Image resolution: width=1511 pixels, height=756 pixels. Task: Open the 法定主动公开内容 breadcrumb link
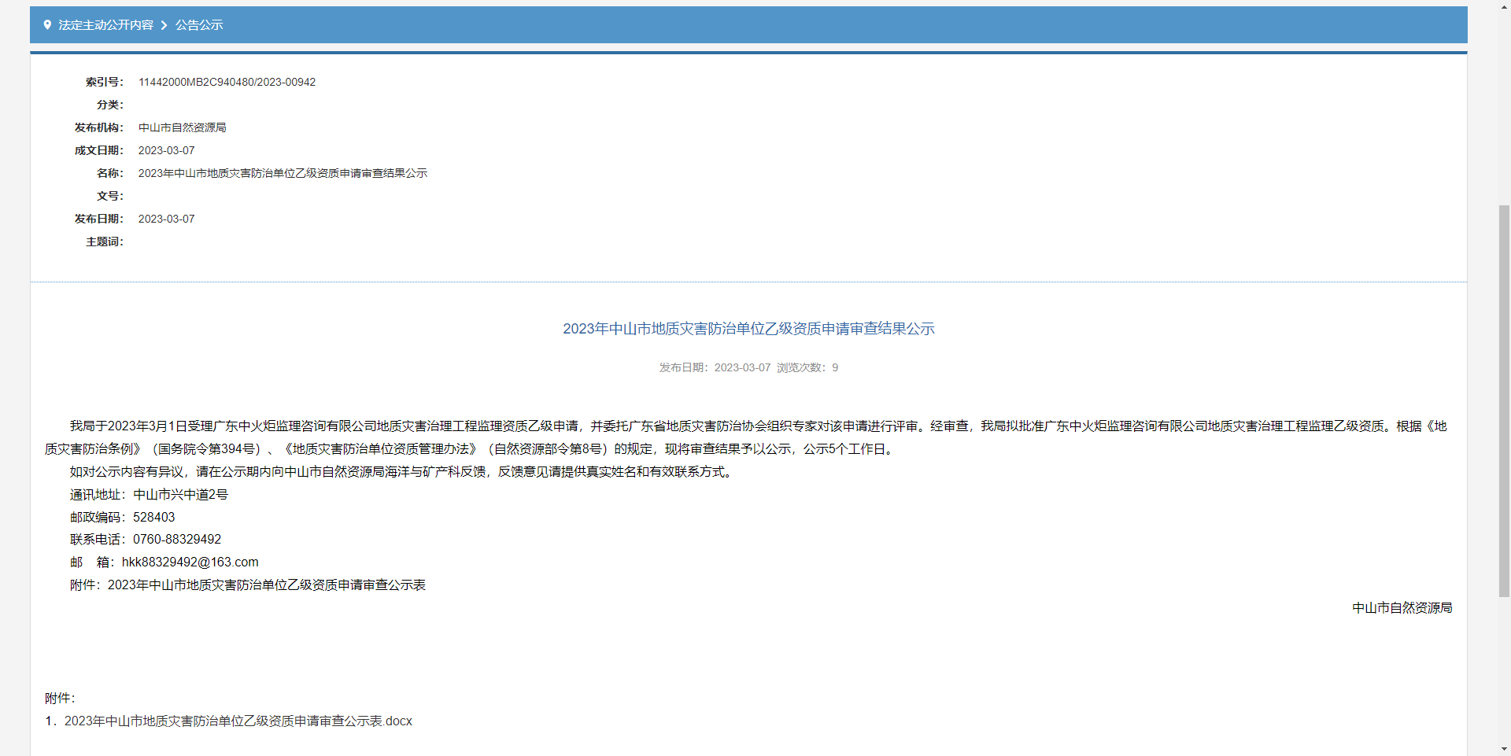105,25
